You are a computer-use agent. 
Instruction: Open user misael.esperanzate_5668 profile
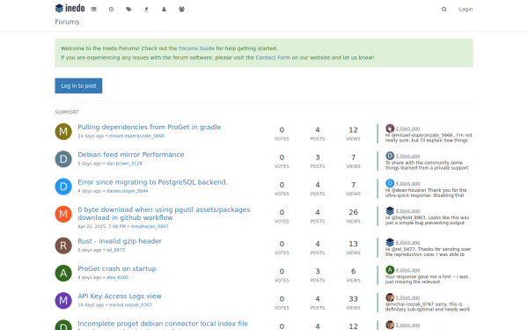pos(136,136)
